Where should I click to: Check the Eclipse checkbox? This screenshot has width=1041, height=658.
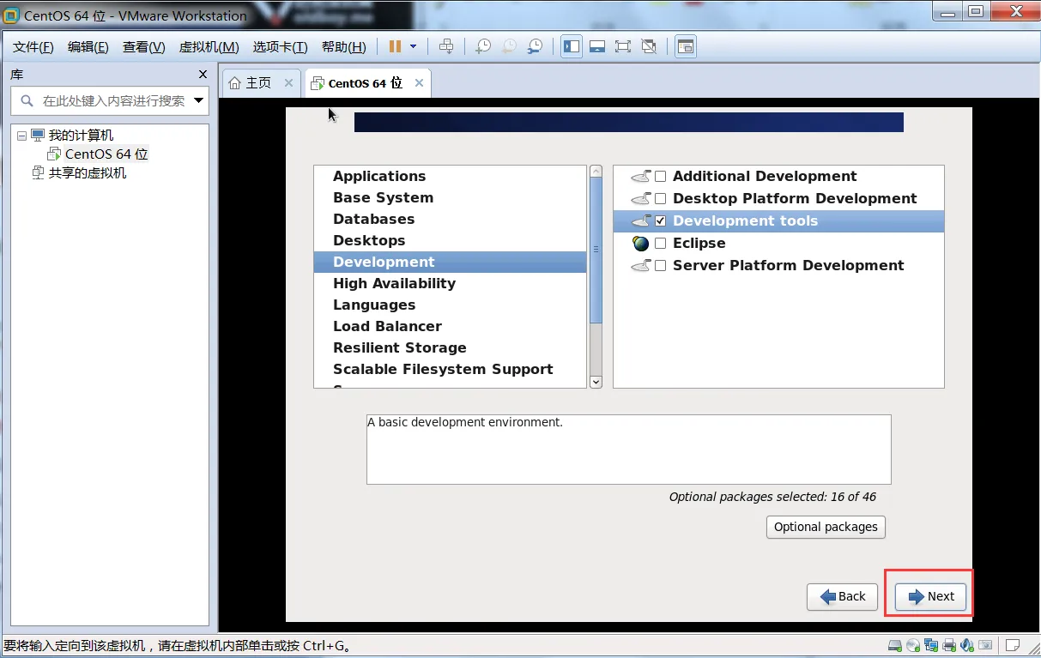(x=661, y=244)
